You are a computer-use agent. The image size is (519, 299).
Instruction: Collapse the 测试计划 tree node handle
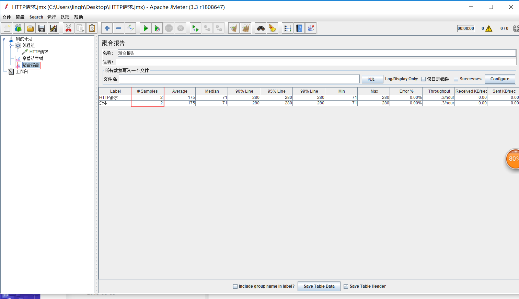[x=4, y=39]
